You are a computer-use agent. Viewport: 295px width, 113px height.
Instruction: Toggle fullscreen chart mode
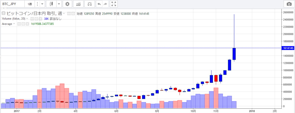114,4
